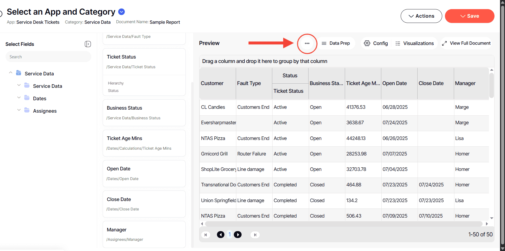Viewport: 505px width, 251px height.
Task: Select the Dates tree item
Action: pos(40,99)
